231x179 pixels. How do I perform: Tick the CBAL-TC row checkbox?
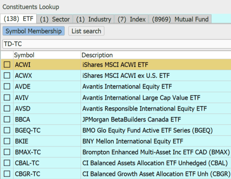[7, 163]
